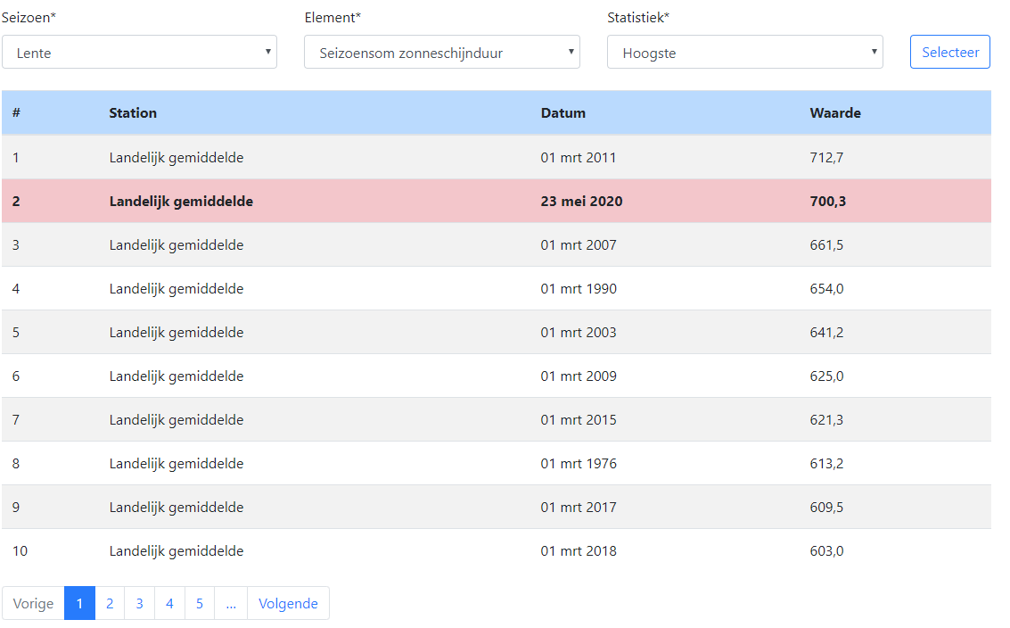Expand the Element dropdown for Seizoensom zonneschijnduur
Screen dimensions: 1010x628
coord(442,53)
